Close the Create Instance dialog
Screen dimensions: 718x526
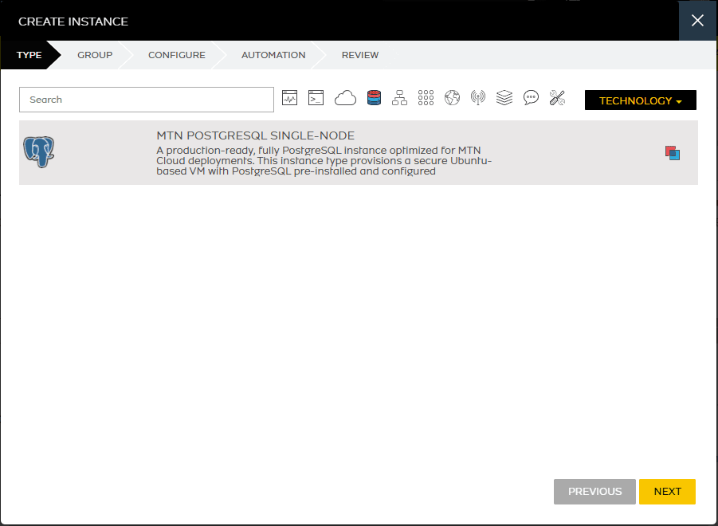[697, 21]
